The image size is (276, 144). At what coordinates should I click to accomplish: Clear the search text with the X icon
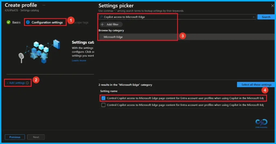tap(254, 17)
